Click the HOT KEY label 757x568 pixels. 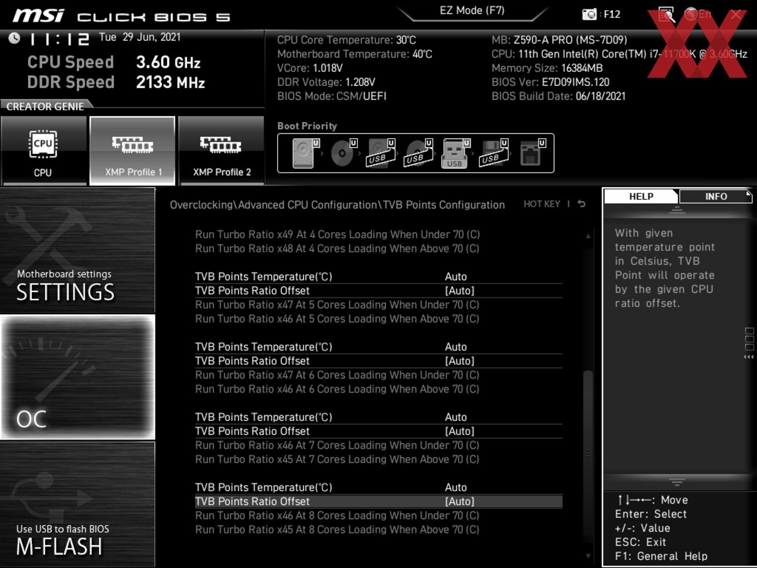point(542,204)
